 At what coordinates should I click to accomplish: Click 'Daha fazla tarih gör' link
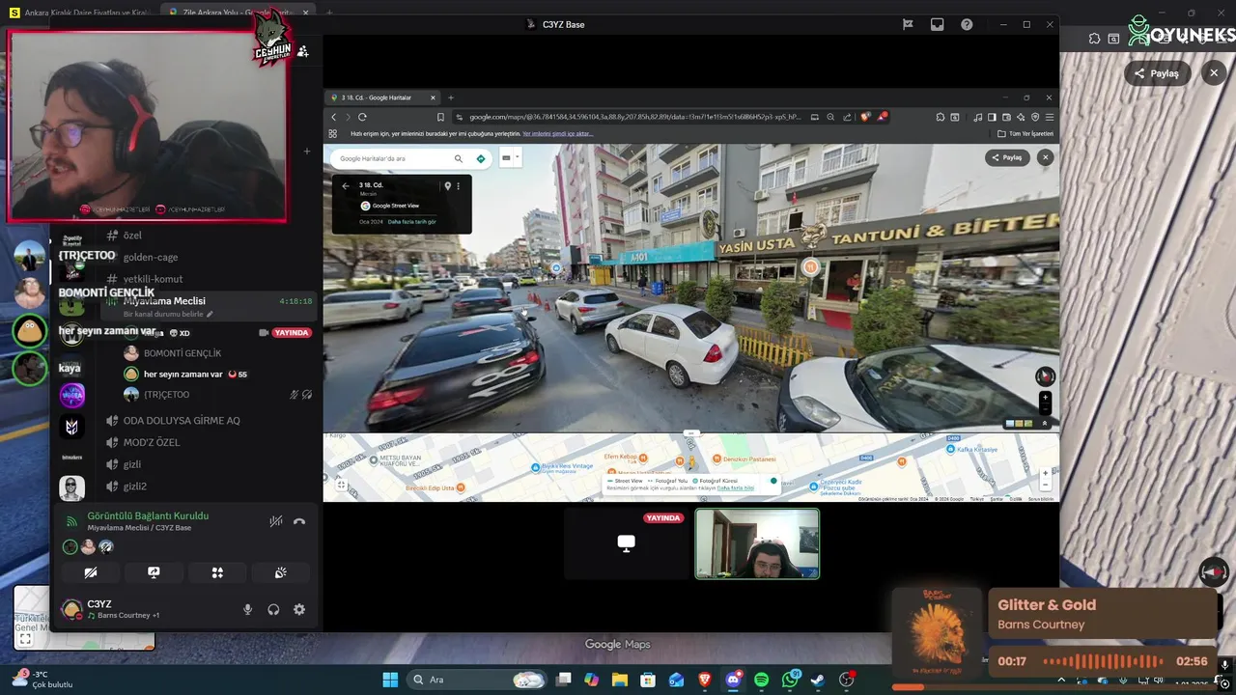click(x=412, y=221)
